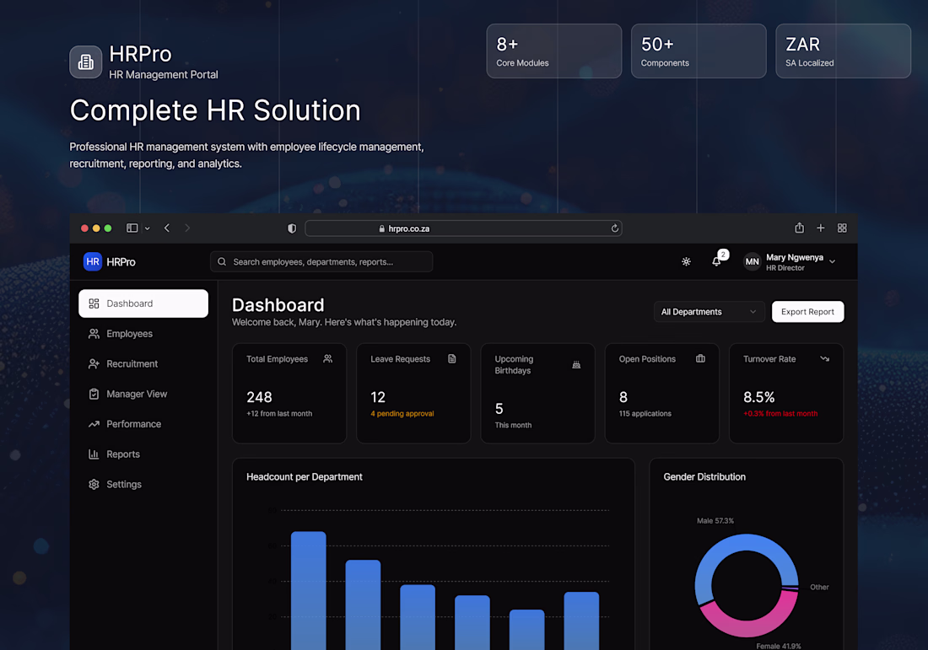Click the Upcoming Birthdays cake icon
This screenshot has width=928, height=650.
click(576, 365)
